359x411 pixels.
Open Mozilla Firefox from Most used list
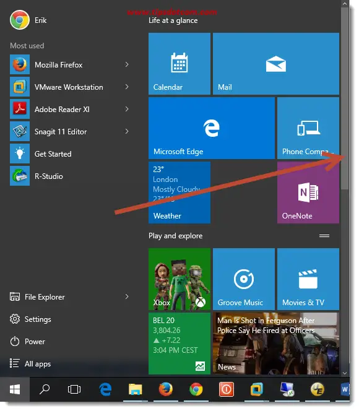click(x=69, y=64)
